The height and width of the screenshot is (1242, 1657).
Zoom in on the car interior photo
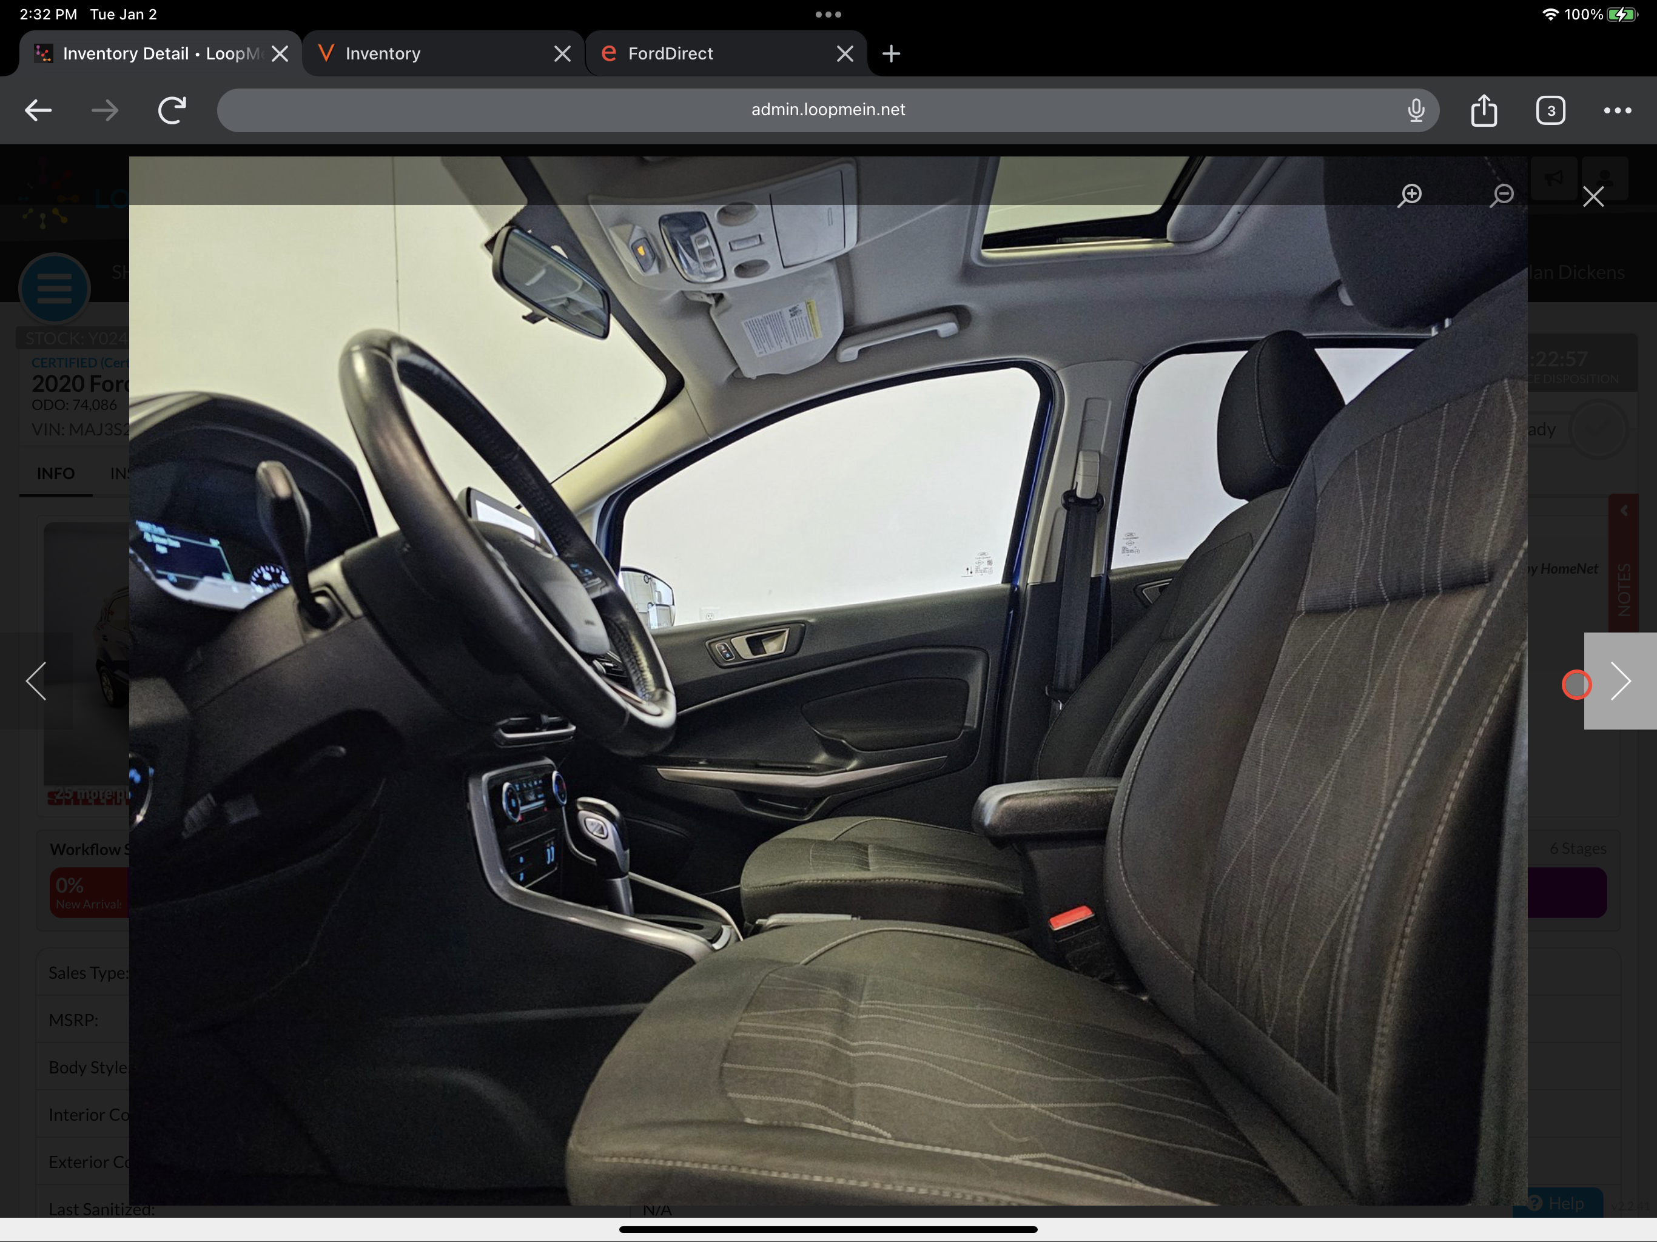click(x=1410, y=195)
